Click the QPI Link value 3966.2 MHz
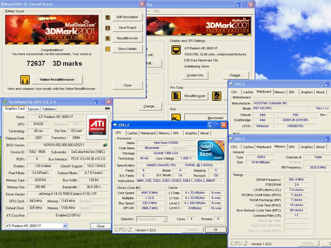Screen dimensions: 331x248 (150, 208)
